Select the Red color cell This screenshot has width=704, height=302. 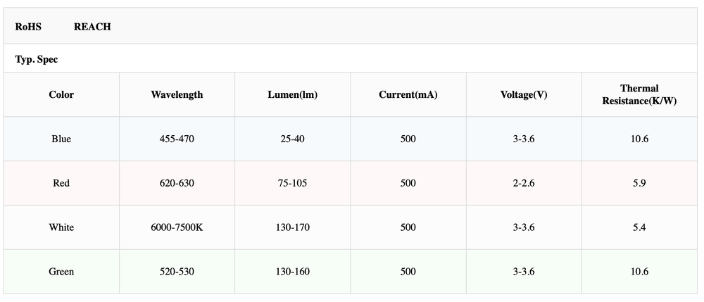pyautogui.click(x=61, y=183)
